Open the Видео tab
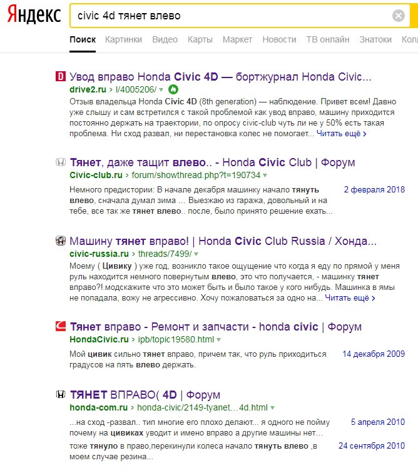418x473 pixels. tap(165, 39)
